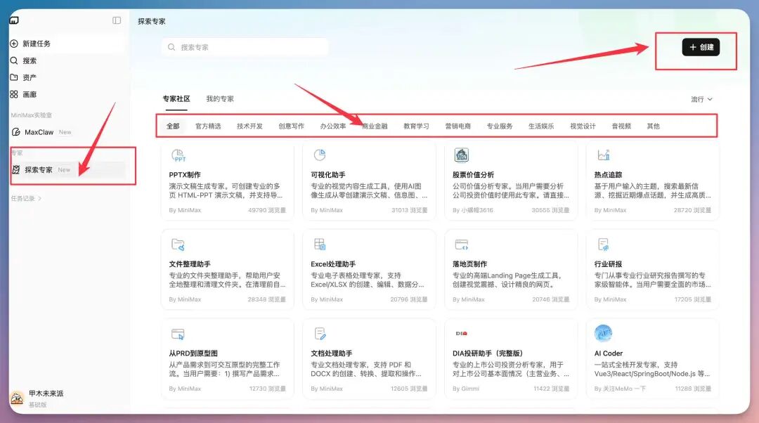This screenshot has height=423, width=759.
Task: Click the 新建任务 plus icon
Action: point(15,44)
